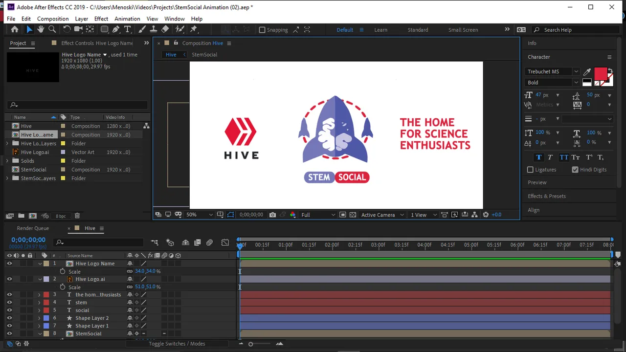Image resolution: width=626 pixels, height=352 pixels.
Task: Click the delete trash icon in Project panel
Action: (x=77, y=216)
